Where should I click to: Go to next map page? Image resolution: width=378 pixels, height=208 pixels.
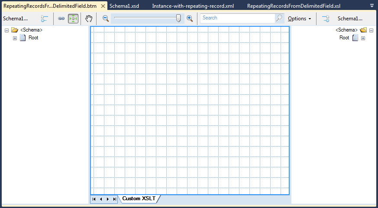click(x=108, y=199)
